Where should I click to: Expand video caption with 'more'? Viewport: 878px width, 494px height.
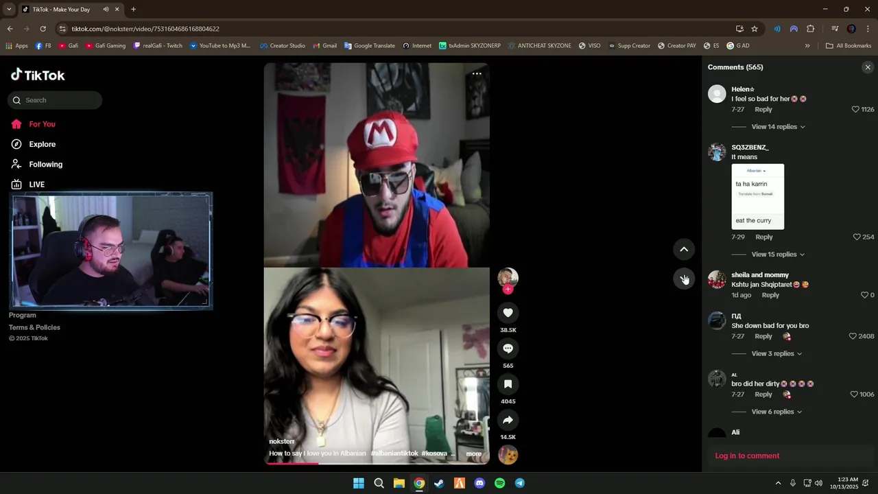[x=473, y=454]
